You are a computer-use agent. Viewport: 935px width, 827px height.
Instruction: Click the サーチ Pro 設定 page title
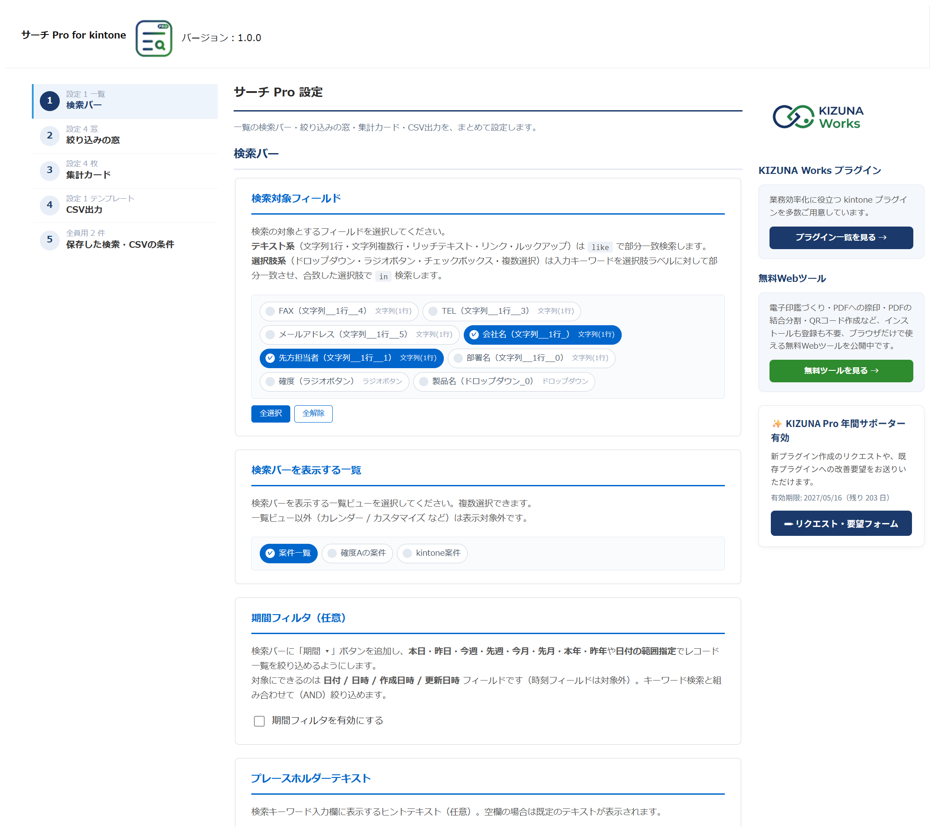click(x=278, y=92)
